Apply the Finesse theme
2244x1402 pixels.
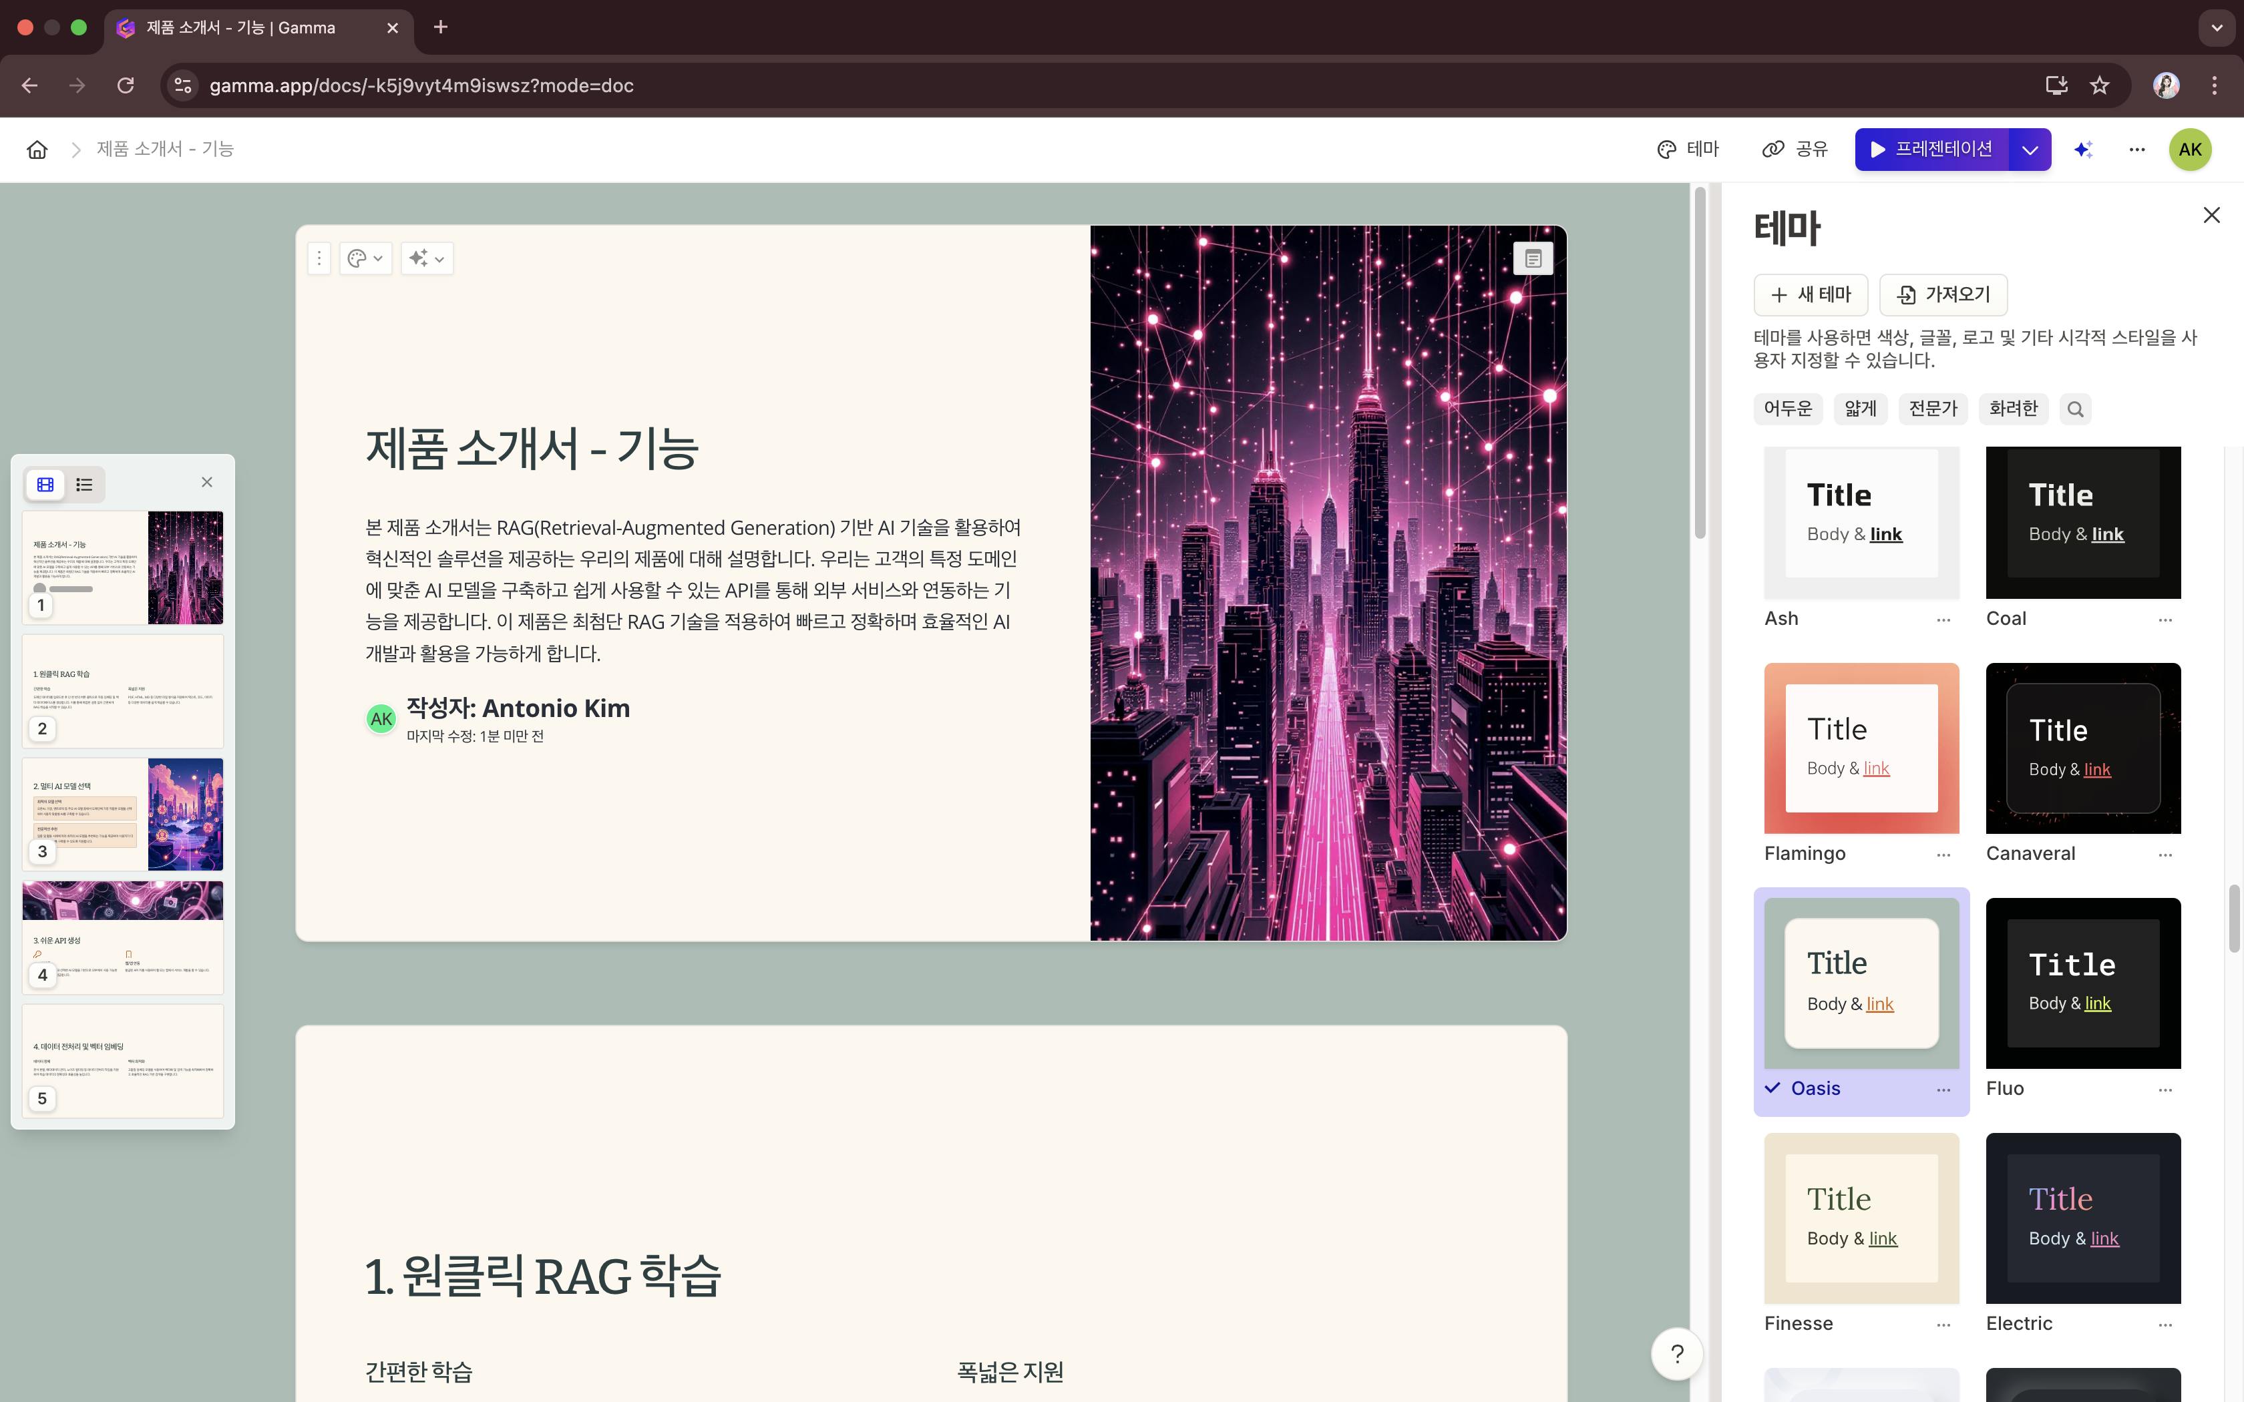click(x=1861, y=1218)
